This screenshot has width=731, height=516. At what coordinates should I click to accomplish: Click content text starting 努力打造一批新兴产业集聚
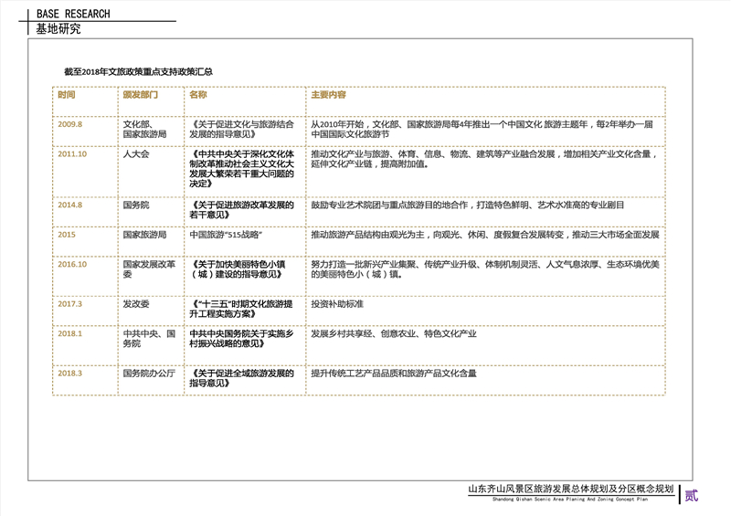click(x=485, y=269)
